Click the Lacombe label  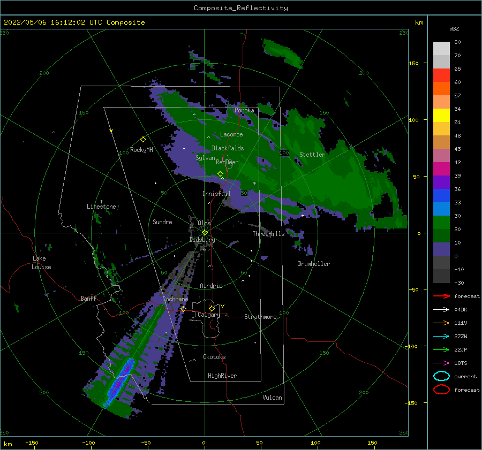[231, 134]
